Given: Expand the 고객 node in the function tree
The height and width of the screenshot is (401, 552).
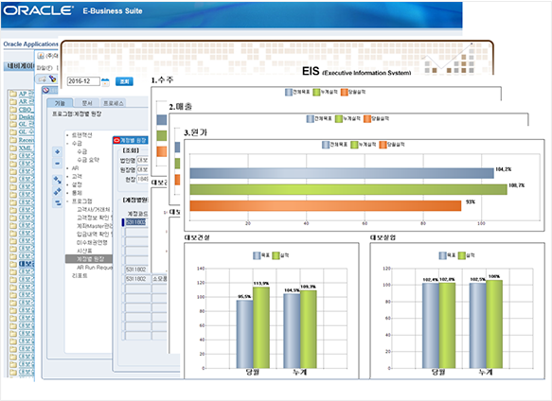Looking at the screenshot, I should pos(67,176).
